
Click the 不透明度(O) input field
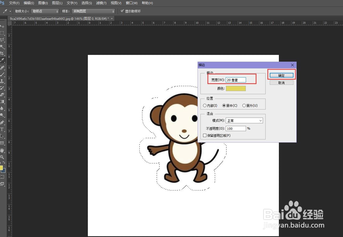236,129
